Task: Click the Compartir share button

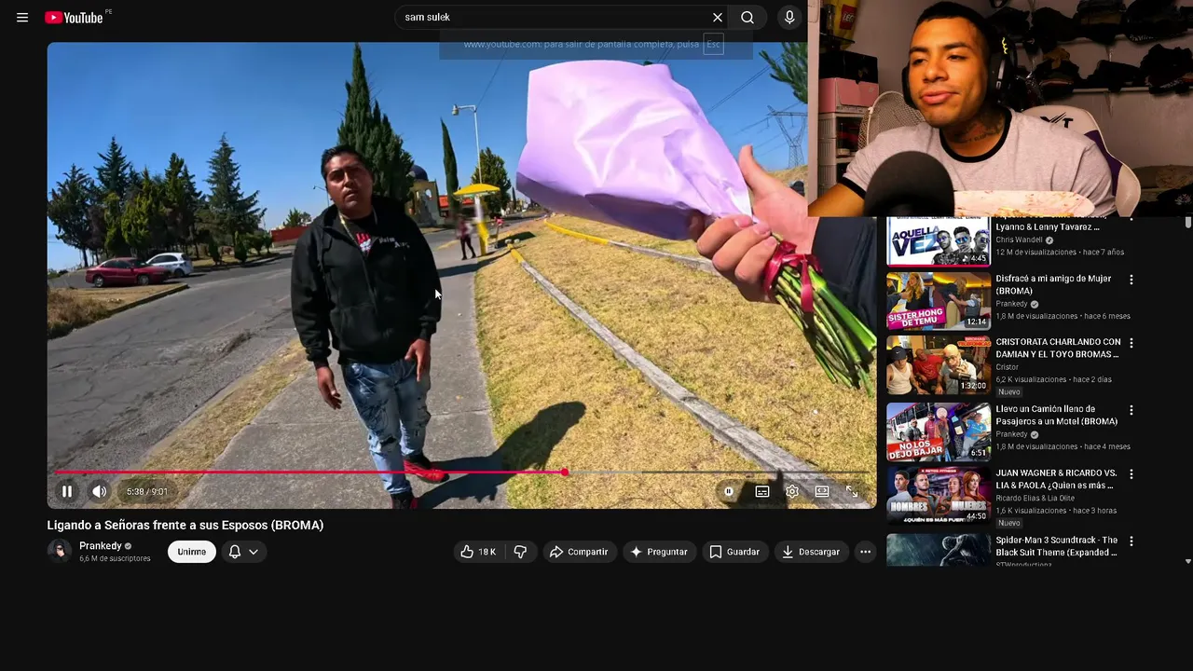Action: tap(579, 552)
